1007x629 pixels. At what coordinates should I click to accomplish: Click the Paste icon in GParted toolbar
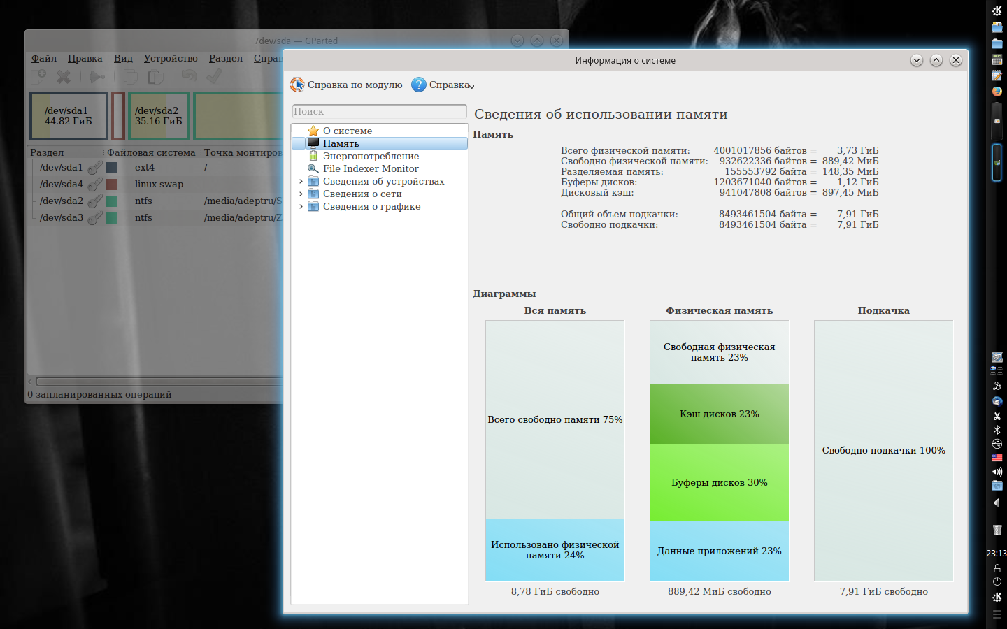155,76
